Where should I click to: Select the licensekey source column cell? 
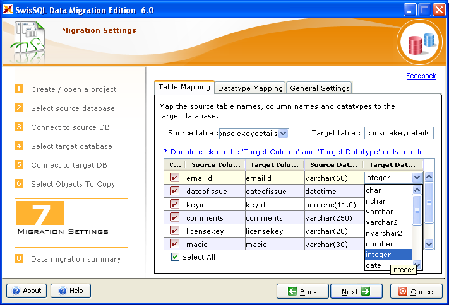215,231
